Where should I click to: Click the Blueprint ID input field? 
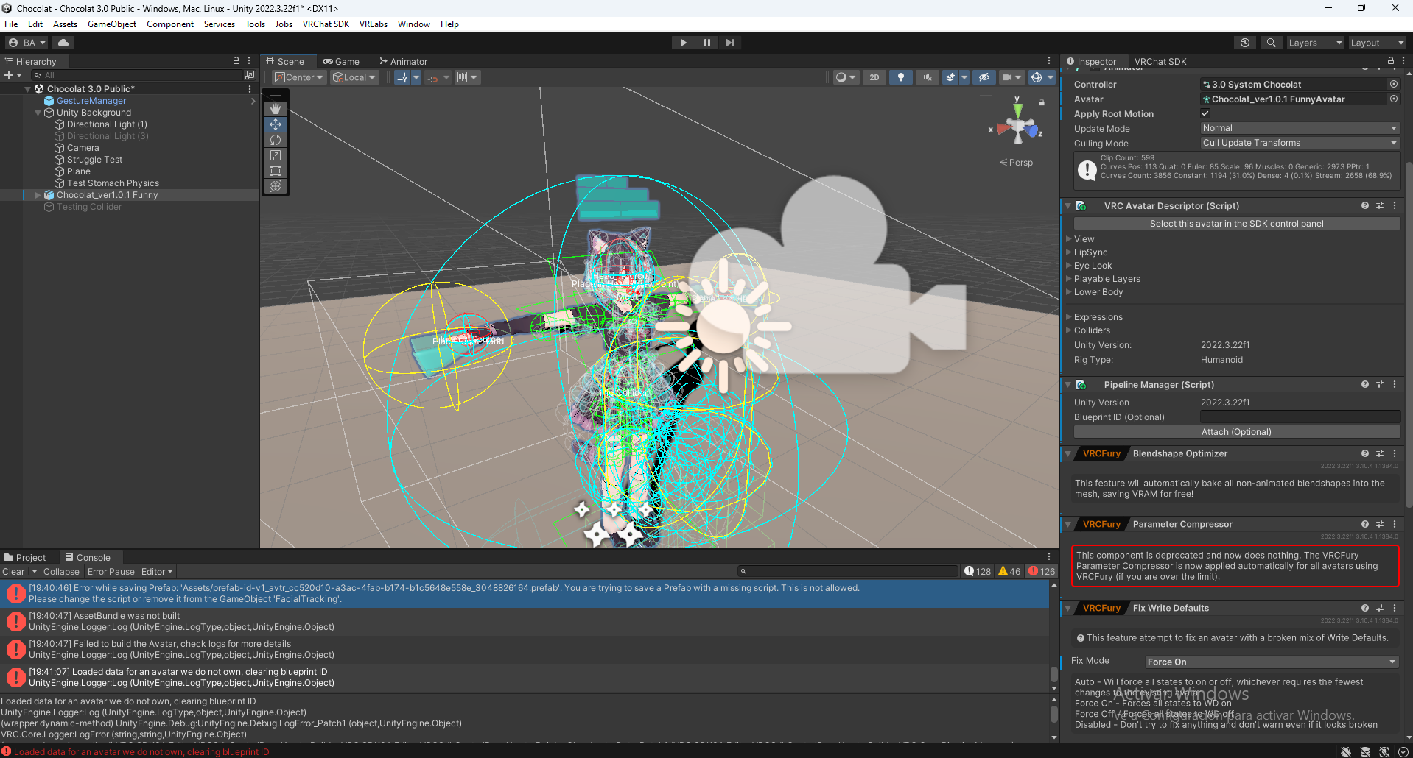(1300, 417)
